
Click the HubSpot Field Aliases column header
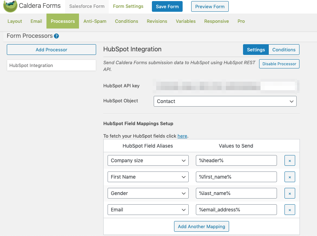(x=148, y=146)
